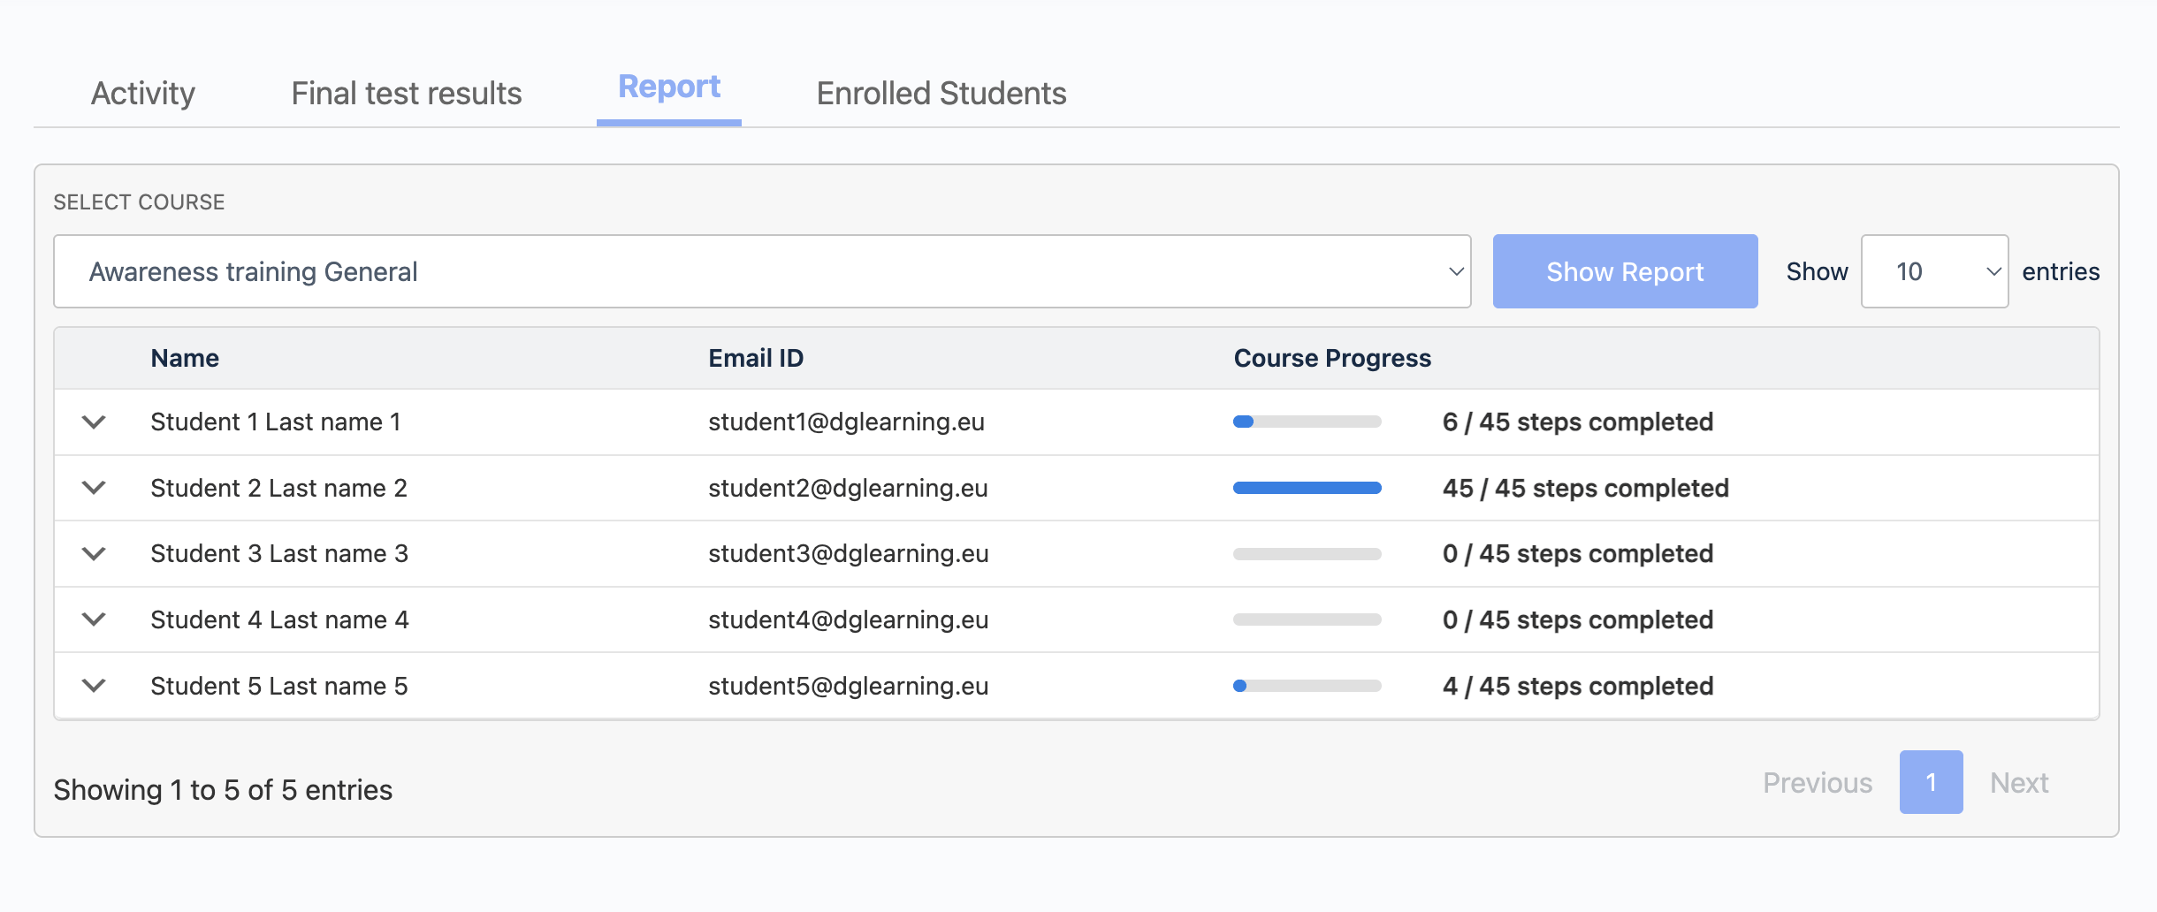
Task: Click the Student 5 progress bar
Action: click(1307, 686)
